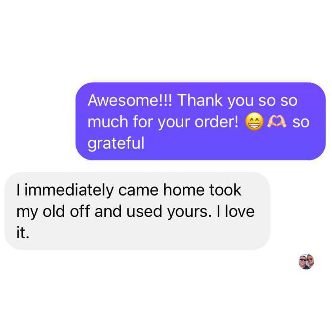Click the word "much" in purple bubble

108,122
